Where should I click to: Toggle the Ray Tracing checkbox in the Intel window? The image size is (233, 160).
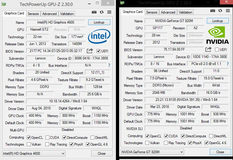click(47, 144)
